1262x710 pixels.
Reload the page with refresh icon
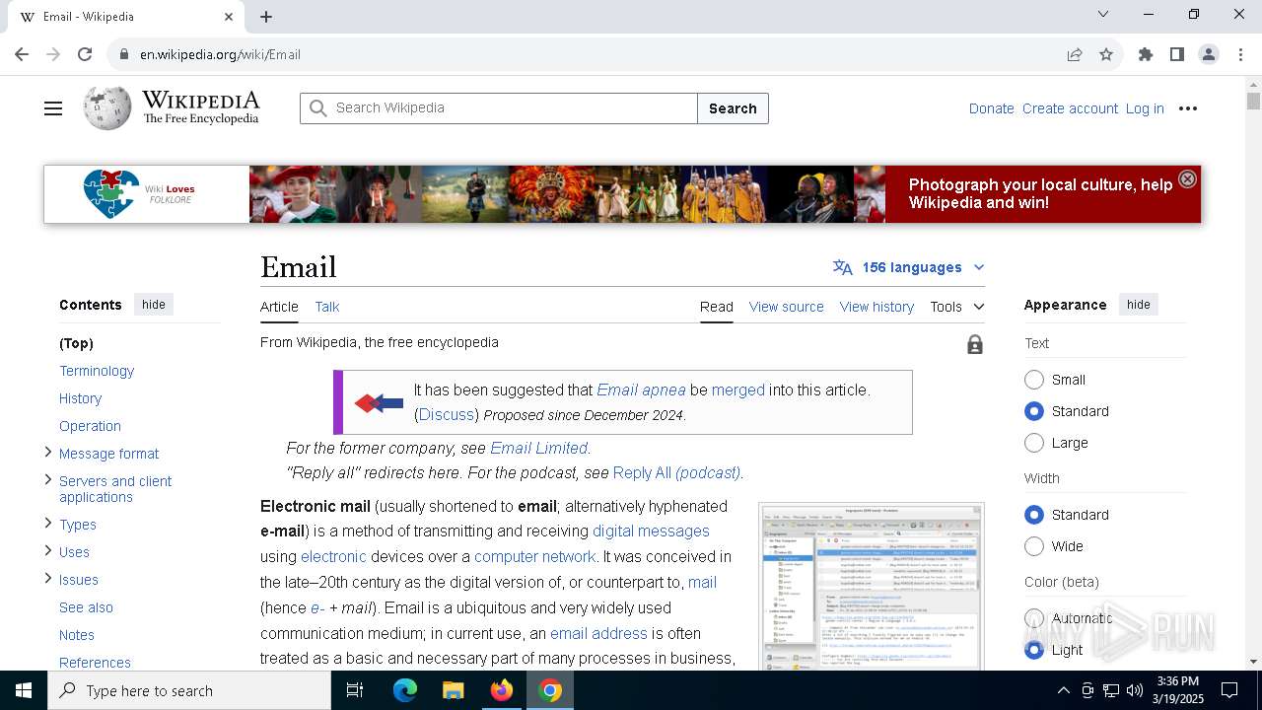[85, 54]
